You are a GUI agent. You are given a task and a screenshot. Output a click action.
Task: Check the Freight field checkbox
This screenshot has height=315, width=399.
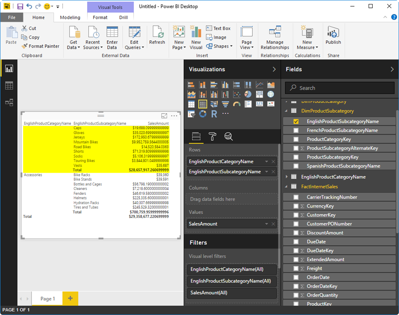[x=296, y=268]
